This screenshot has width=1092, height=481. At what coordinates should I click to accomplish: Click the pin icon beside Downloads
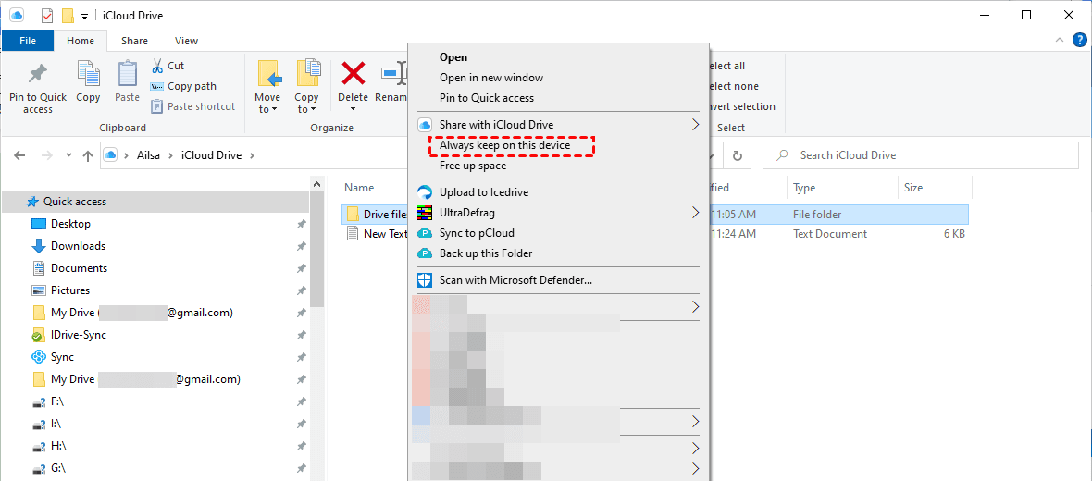pos(301,246)
